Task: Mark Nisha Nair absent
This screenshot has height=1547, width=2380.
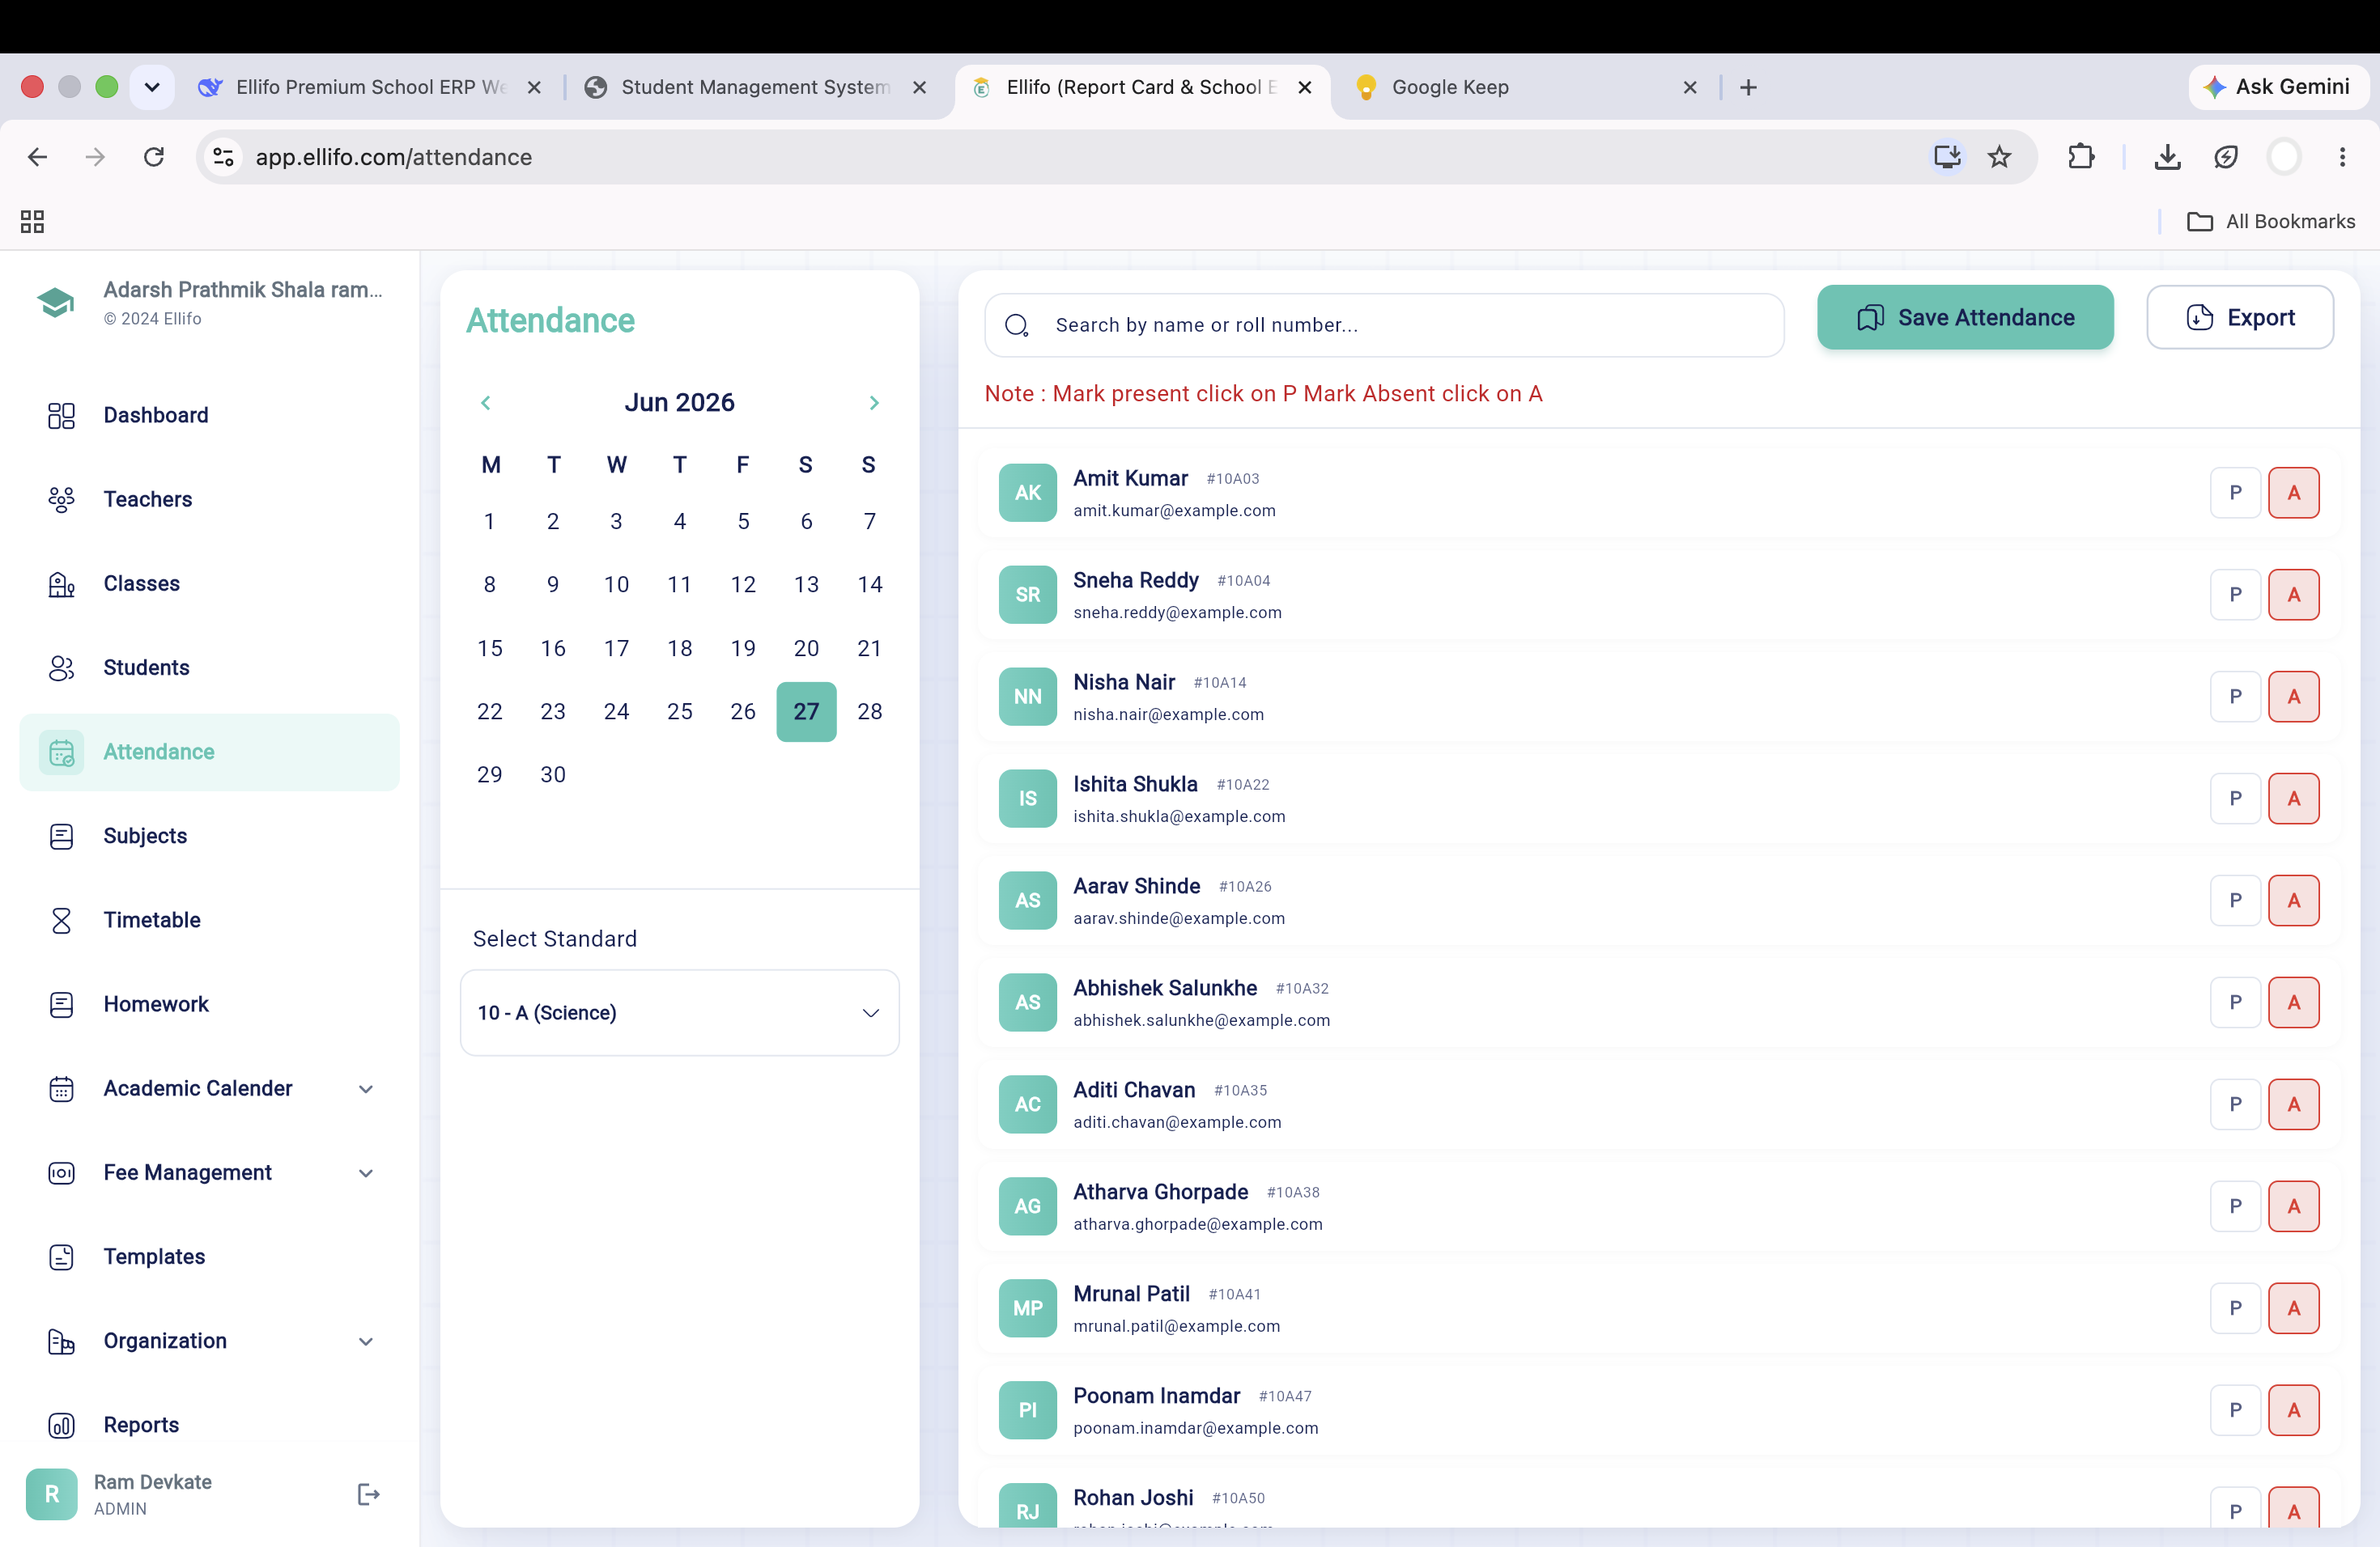Action: (2293, 697)
